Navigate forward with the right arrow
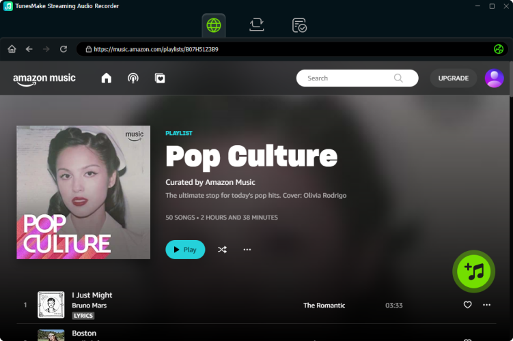This screenshot has height=341, width=513. pos(46,49)
